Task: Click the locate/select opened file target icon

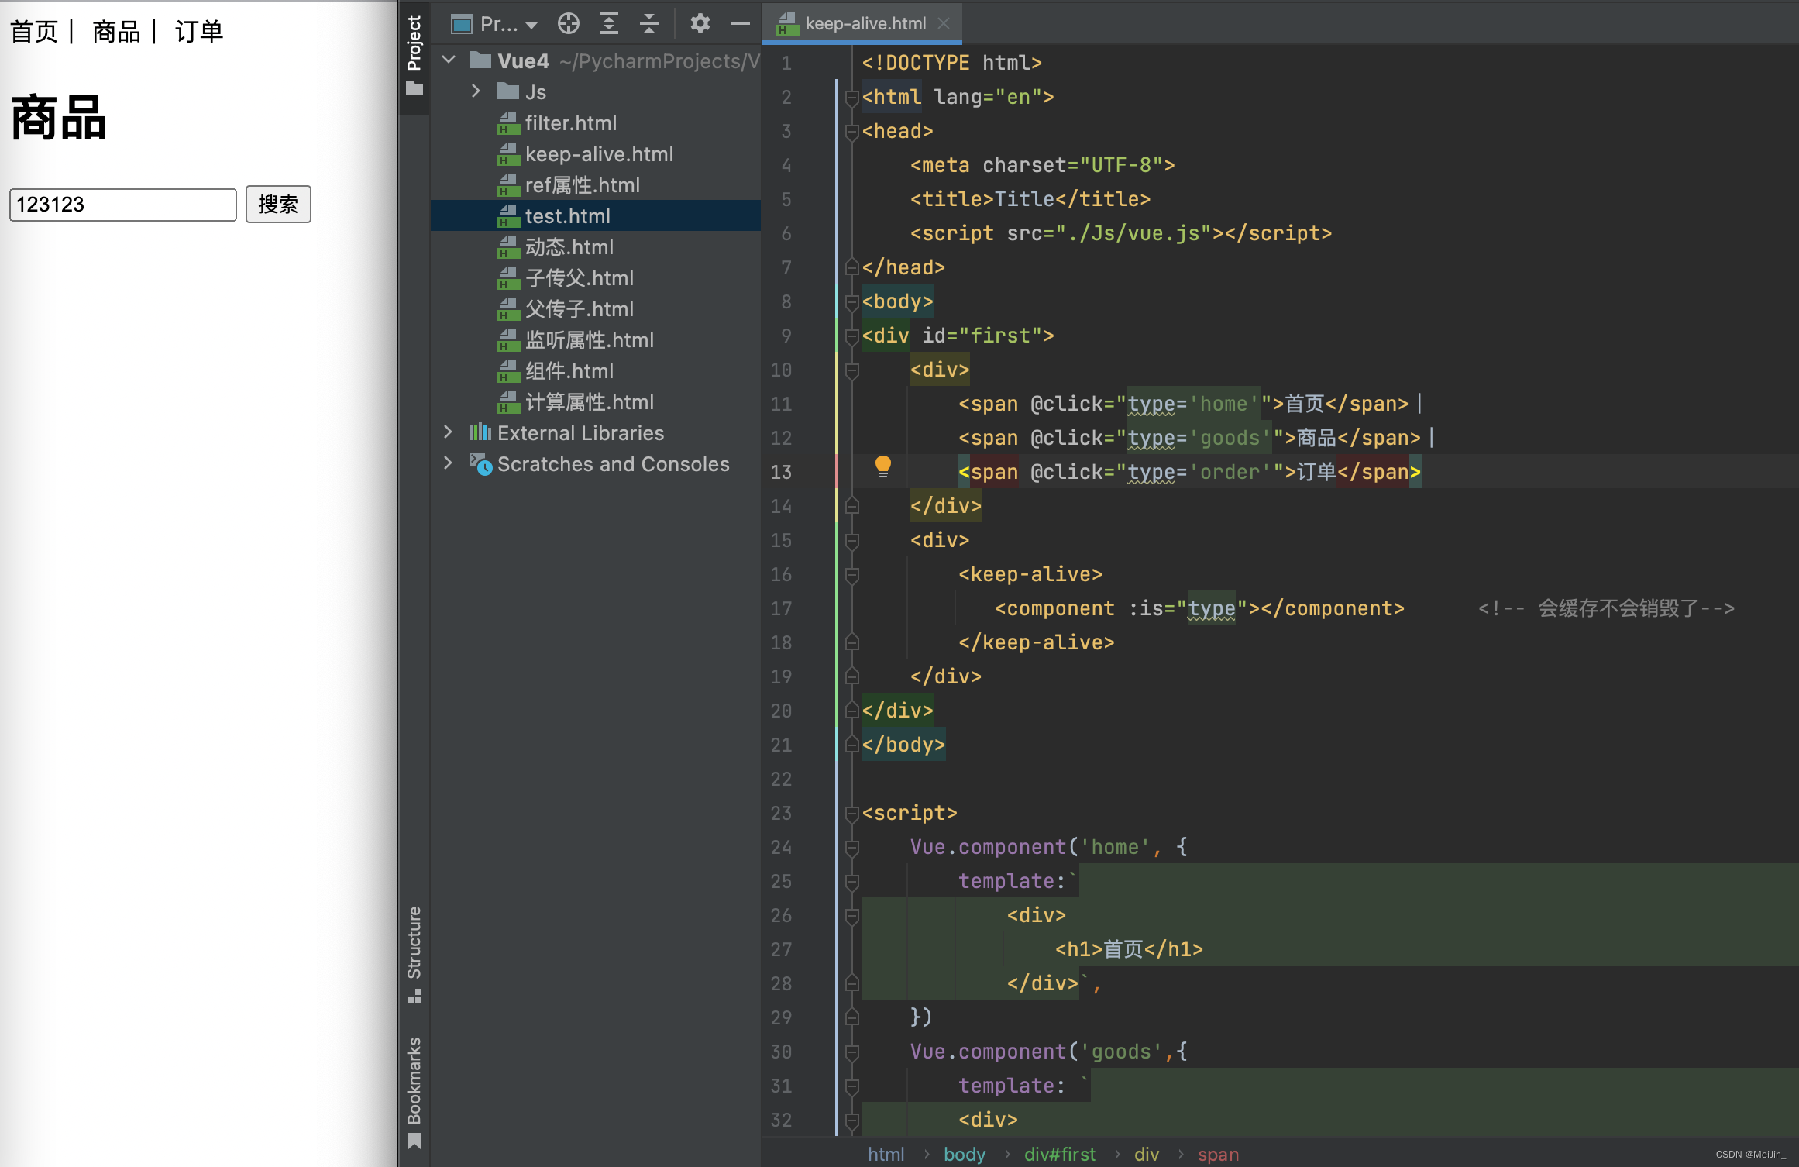Action: click(569, 24)
